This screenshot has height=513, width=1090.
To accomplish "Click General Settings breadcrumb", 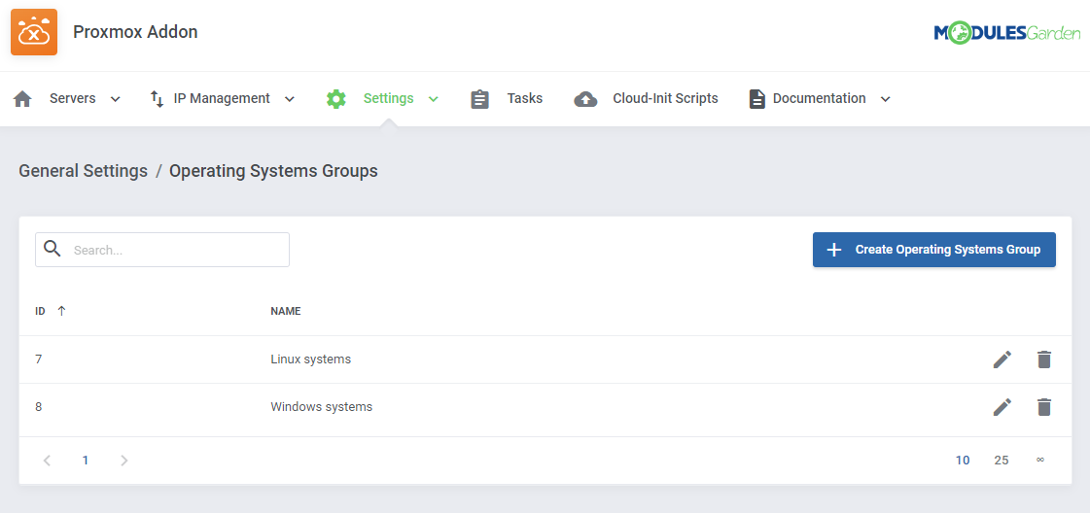I will coord(83,171).
